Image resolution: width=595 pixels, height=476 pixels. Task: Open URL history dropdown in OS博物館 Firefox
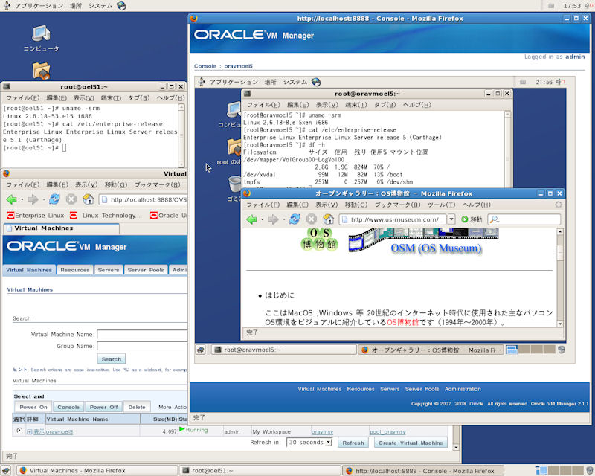[x=451, y=219]
